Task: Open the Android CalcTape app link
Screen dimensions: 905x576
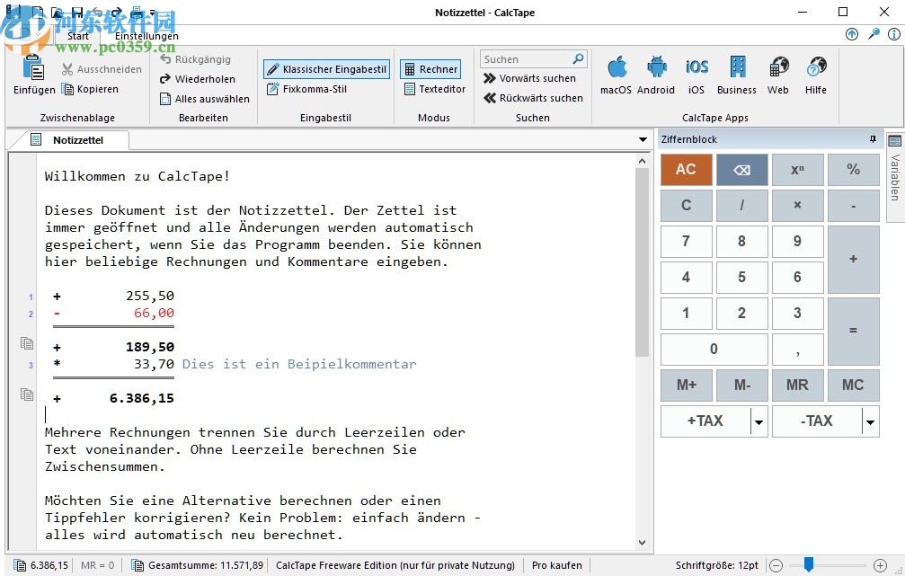Action: point(656,75)
